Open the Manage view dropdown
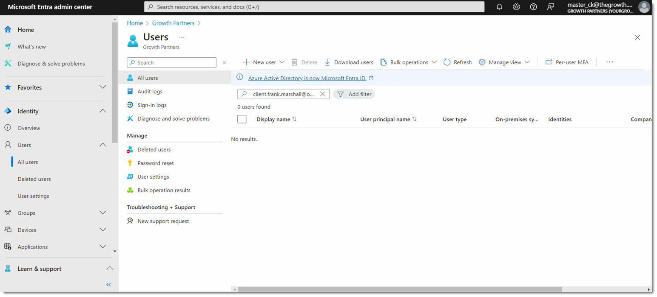The image size is (657, 297). (504, 62)
